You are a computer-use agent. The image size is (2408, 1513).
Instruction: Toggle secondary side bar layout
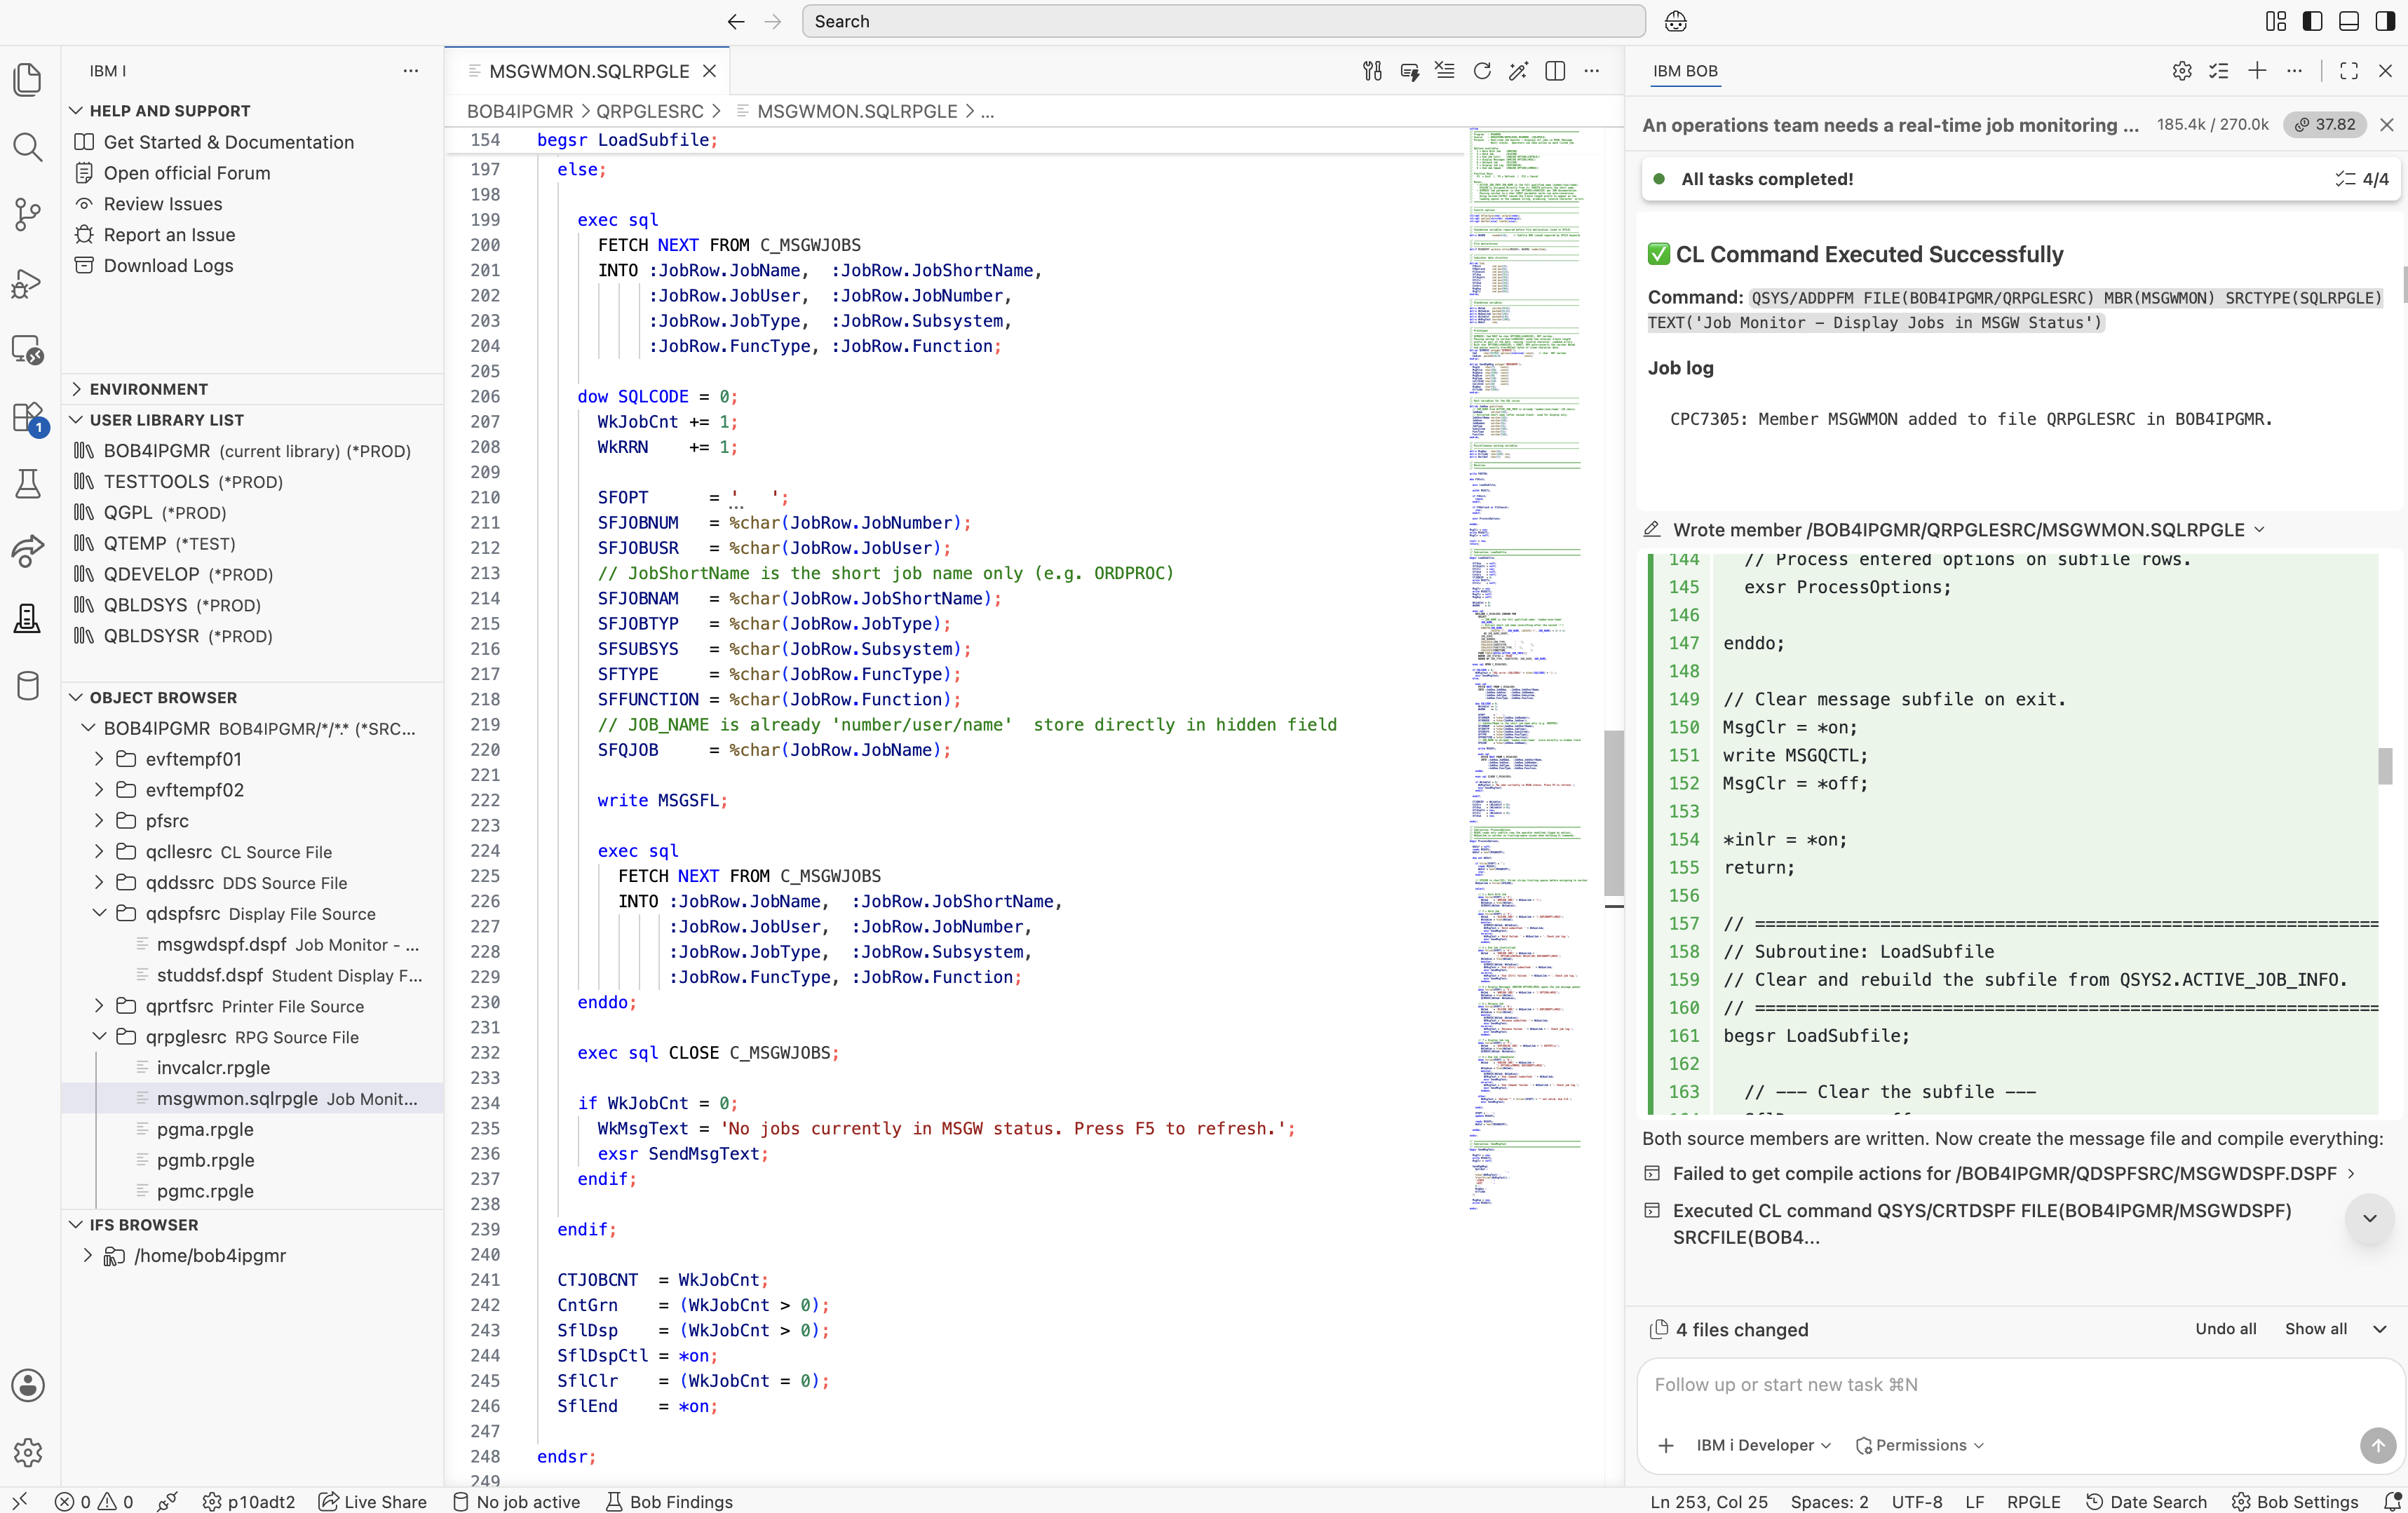[2386, 21]
